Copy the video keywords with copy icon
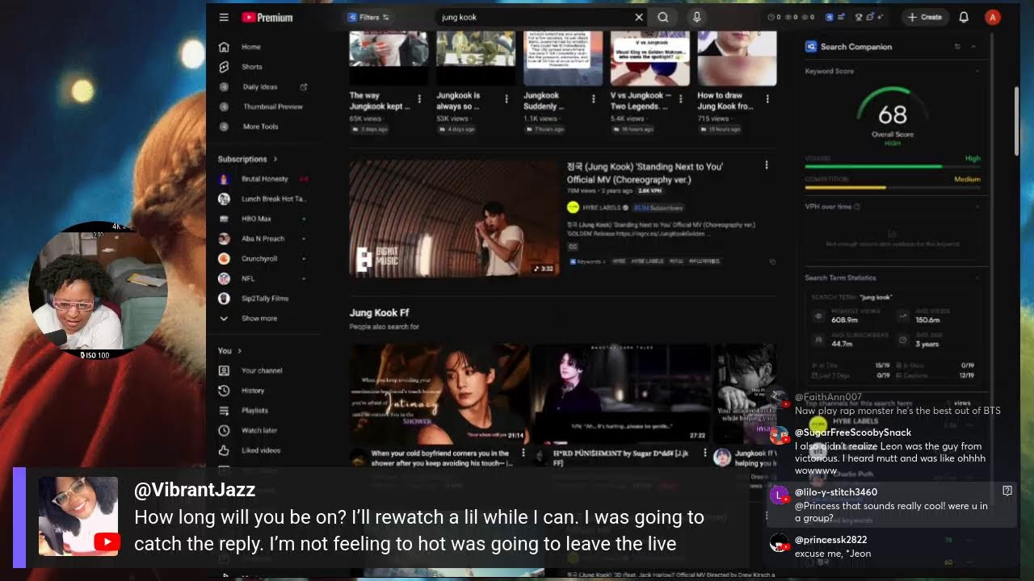Image resolution: width=1034 pixels, height=581 pixels. (772, 261)
